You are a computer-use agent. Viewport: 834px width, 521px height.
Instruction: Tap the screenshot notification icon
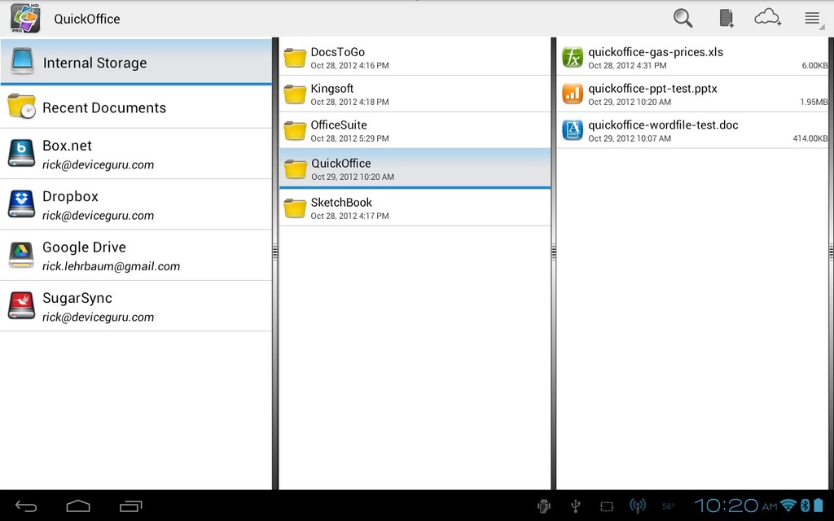(x=606, y=506)
